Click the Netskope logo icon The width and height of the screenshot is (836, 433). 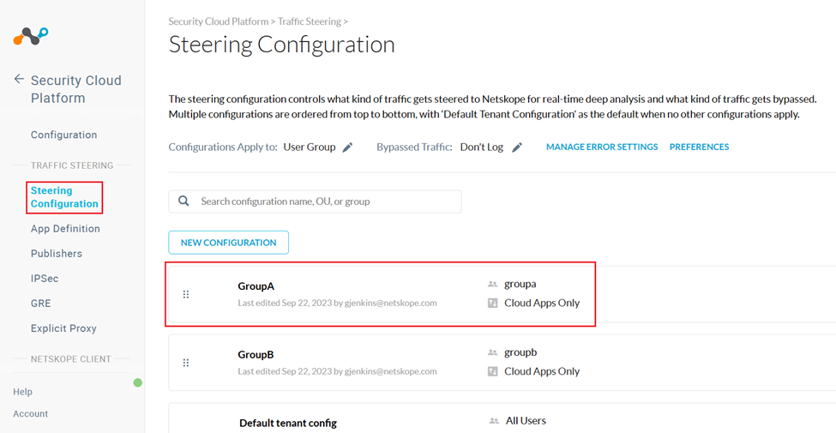coord(30,36)
